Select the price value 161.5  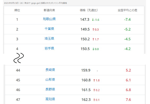86,90
